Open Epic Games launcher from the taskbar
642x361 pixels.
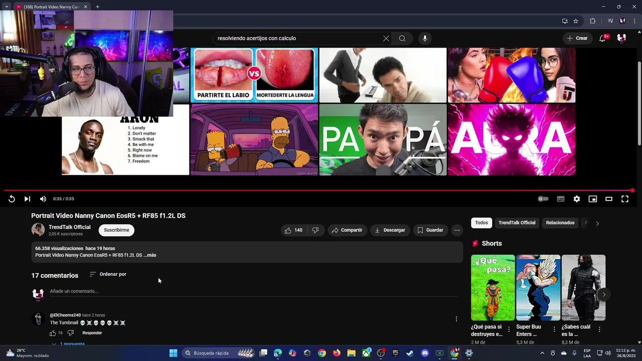pyautogui.click(x=395, y=353)
